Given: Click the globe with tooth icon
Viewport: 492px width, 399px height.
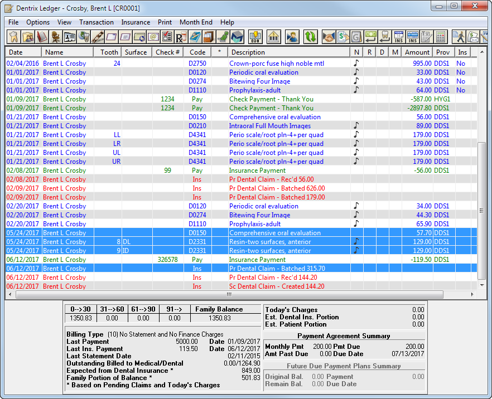Looking at the screenshot, I should tap(84, 37).
